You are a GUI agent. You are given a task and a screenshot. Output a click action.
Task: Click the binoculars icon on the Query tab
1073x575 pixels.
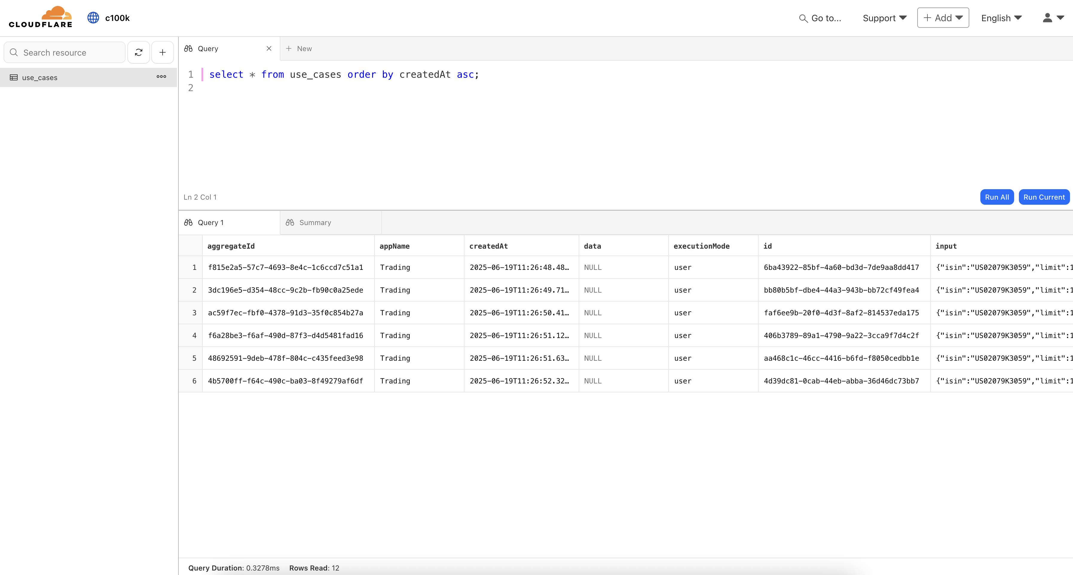pos(188,48)
